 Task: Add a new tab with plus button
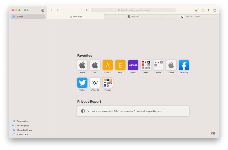click(208, 10)
